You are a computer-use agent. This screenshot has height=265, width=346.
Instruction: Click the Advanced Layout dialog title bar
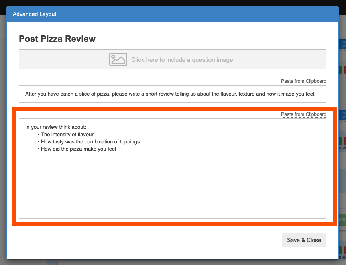pos(172,14)
